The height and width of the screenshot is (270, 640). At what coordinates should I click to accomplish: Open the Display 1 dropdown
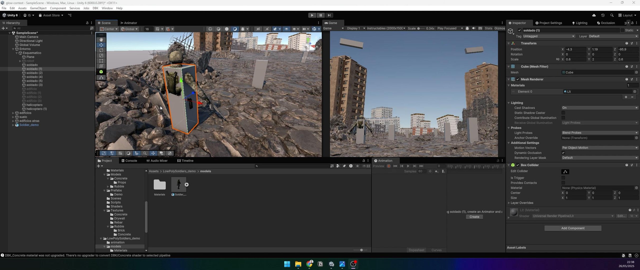(356, 28)
